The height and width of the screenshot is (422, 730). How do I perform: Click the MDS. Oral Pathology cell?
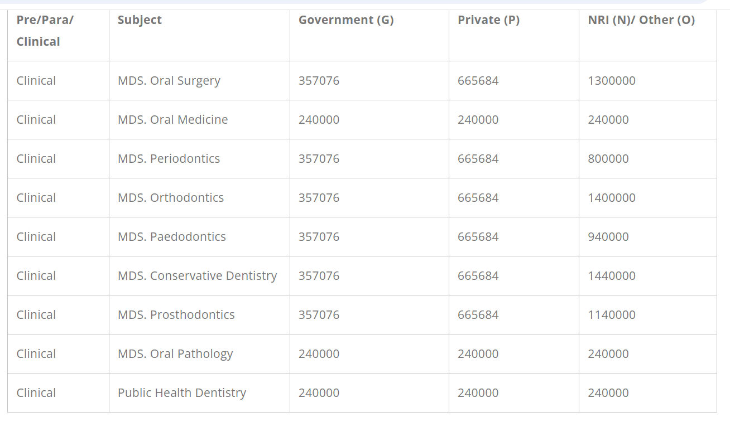(x=175, y=354)
